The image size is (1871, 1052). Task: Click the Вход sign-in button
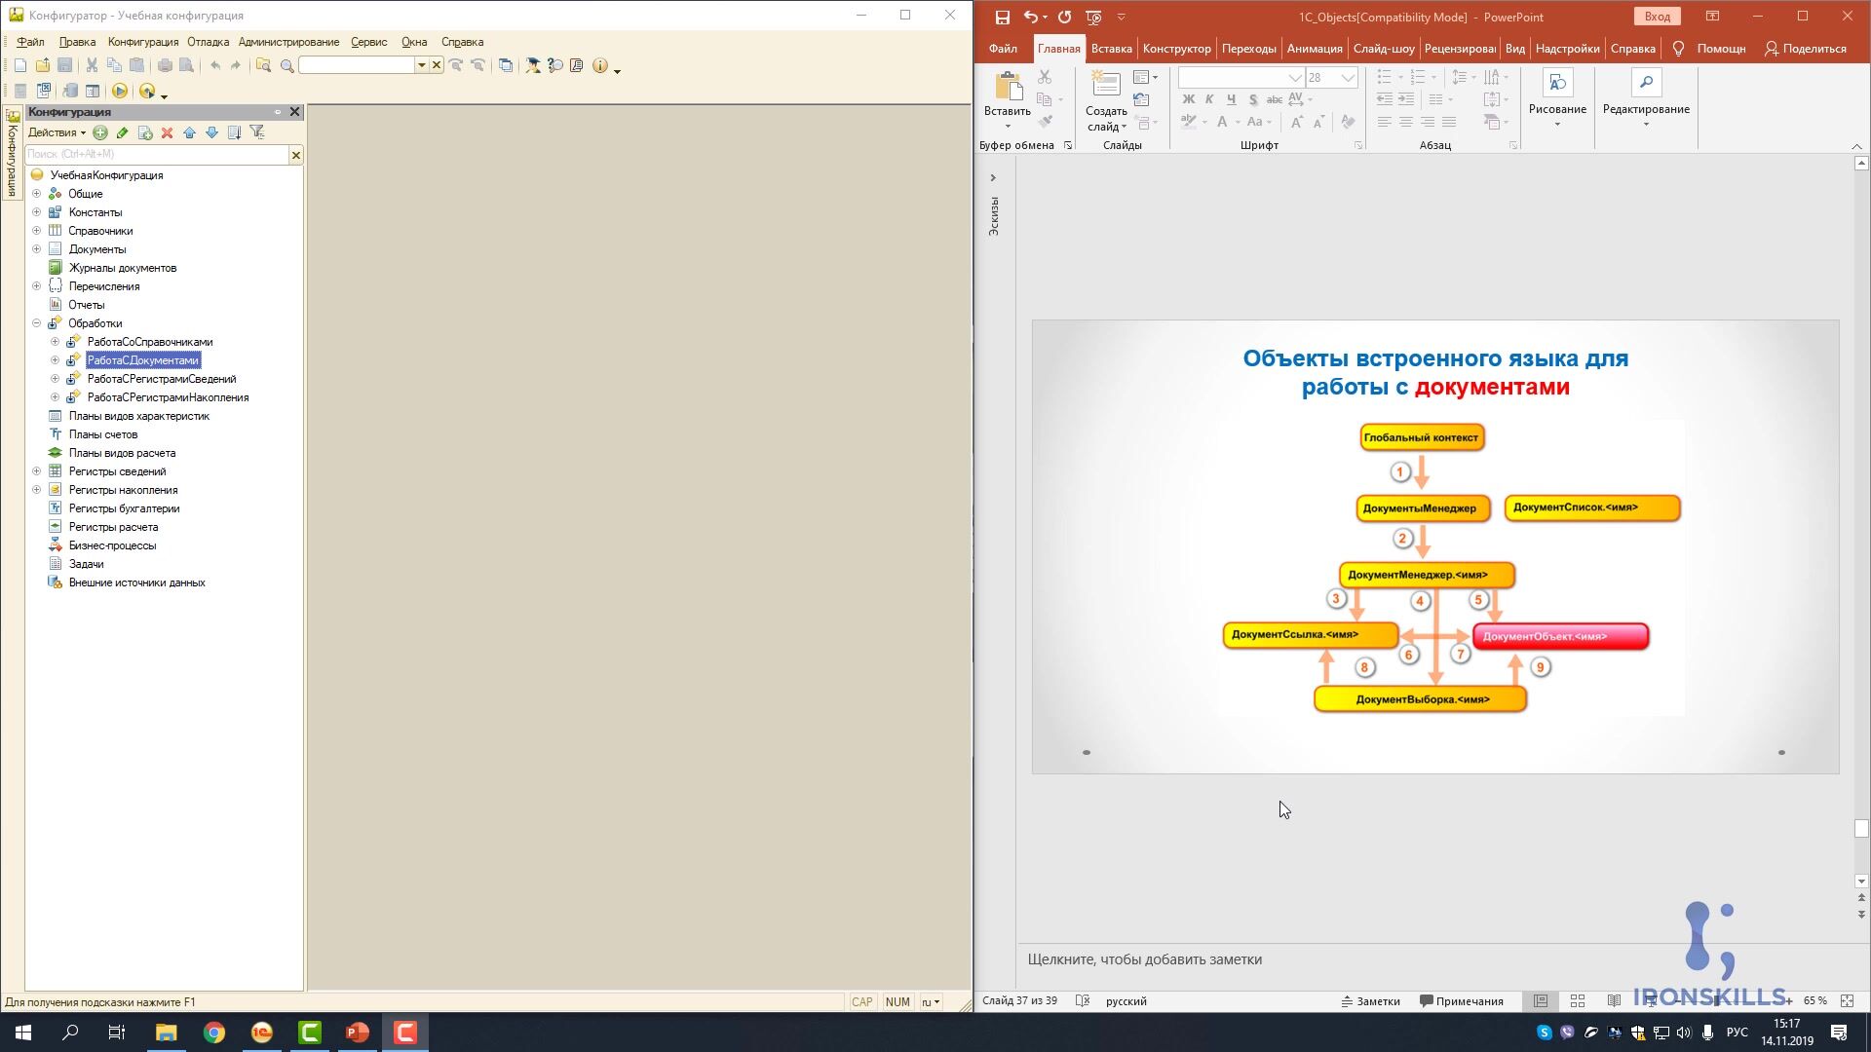click(x=1658, y=17)
